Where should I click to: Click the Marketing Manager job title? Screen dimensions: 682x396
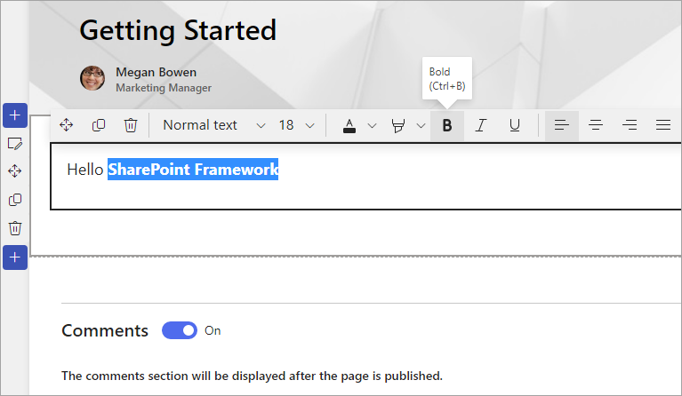point(164,88)
